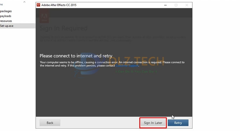Image resolution: width=240 pixels, height=131 pixels.
Task: Minimize the Adobe After Effects installer window
Action: click(165, 5)
